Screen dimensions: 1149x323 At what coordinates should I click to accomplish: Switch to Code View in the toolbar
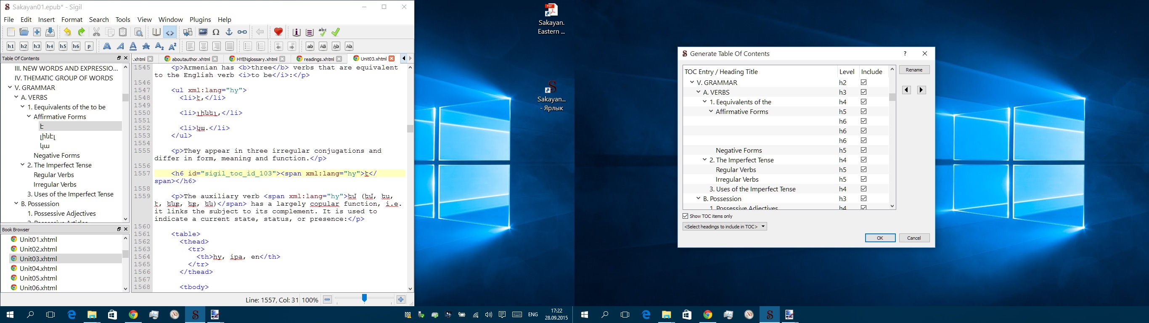coord(170,32)
